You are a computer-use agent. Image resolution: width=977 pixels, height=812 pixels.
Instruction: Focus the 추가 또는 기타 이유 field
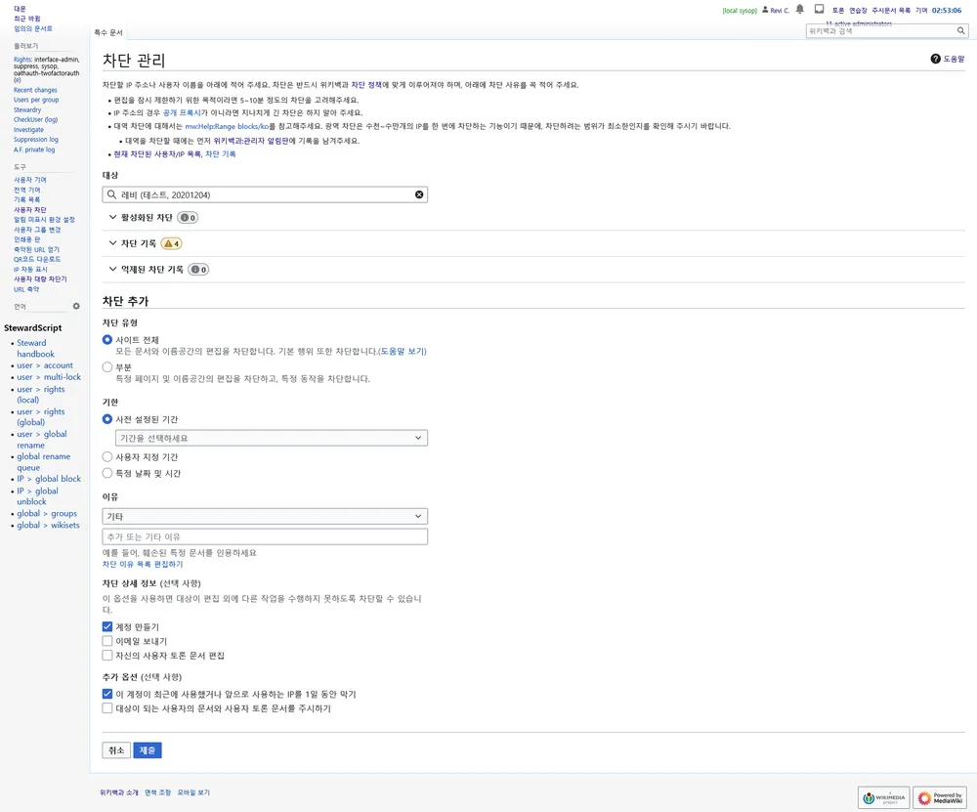point(265,536)
